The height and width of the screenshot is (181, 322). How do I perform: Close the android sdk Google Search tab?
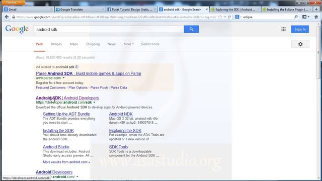click(x=207, y=10)
